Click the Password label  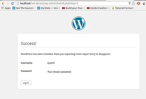(26, 71)
